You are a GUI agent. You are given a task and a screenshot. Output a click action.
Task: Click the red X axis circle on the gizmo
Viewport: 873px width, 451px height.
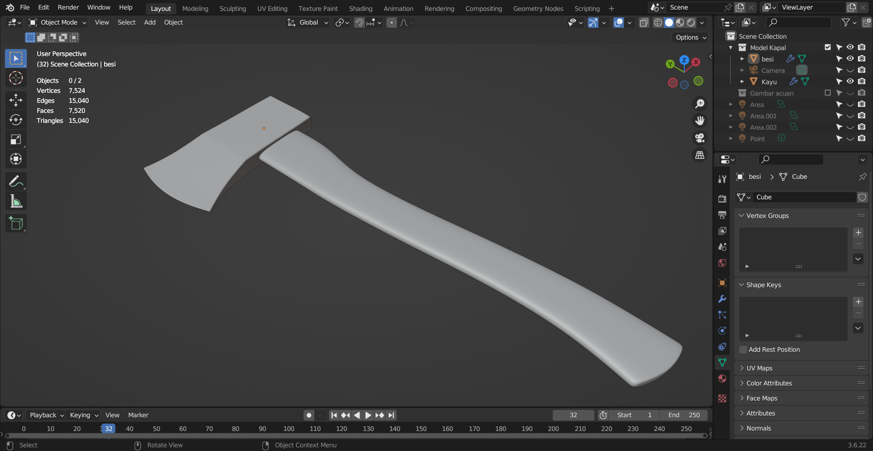(x=696, y=62)
